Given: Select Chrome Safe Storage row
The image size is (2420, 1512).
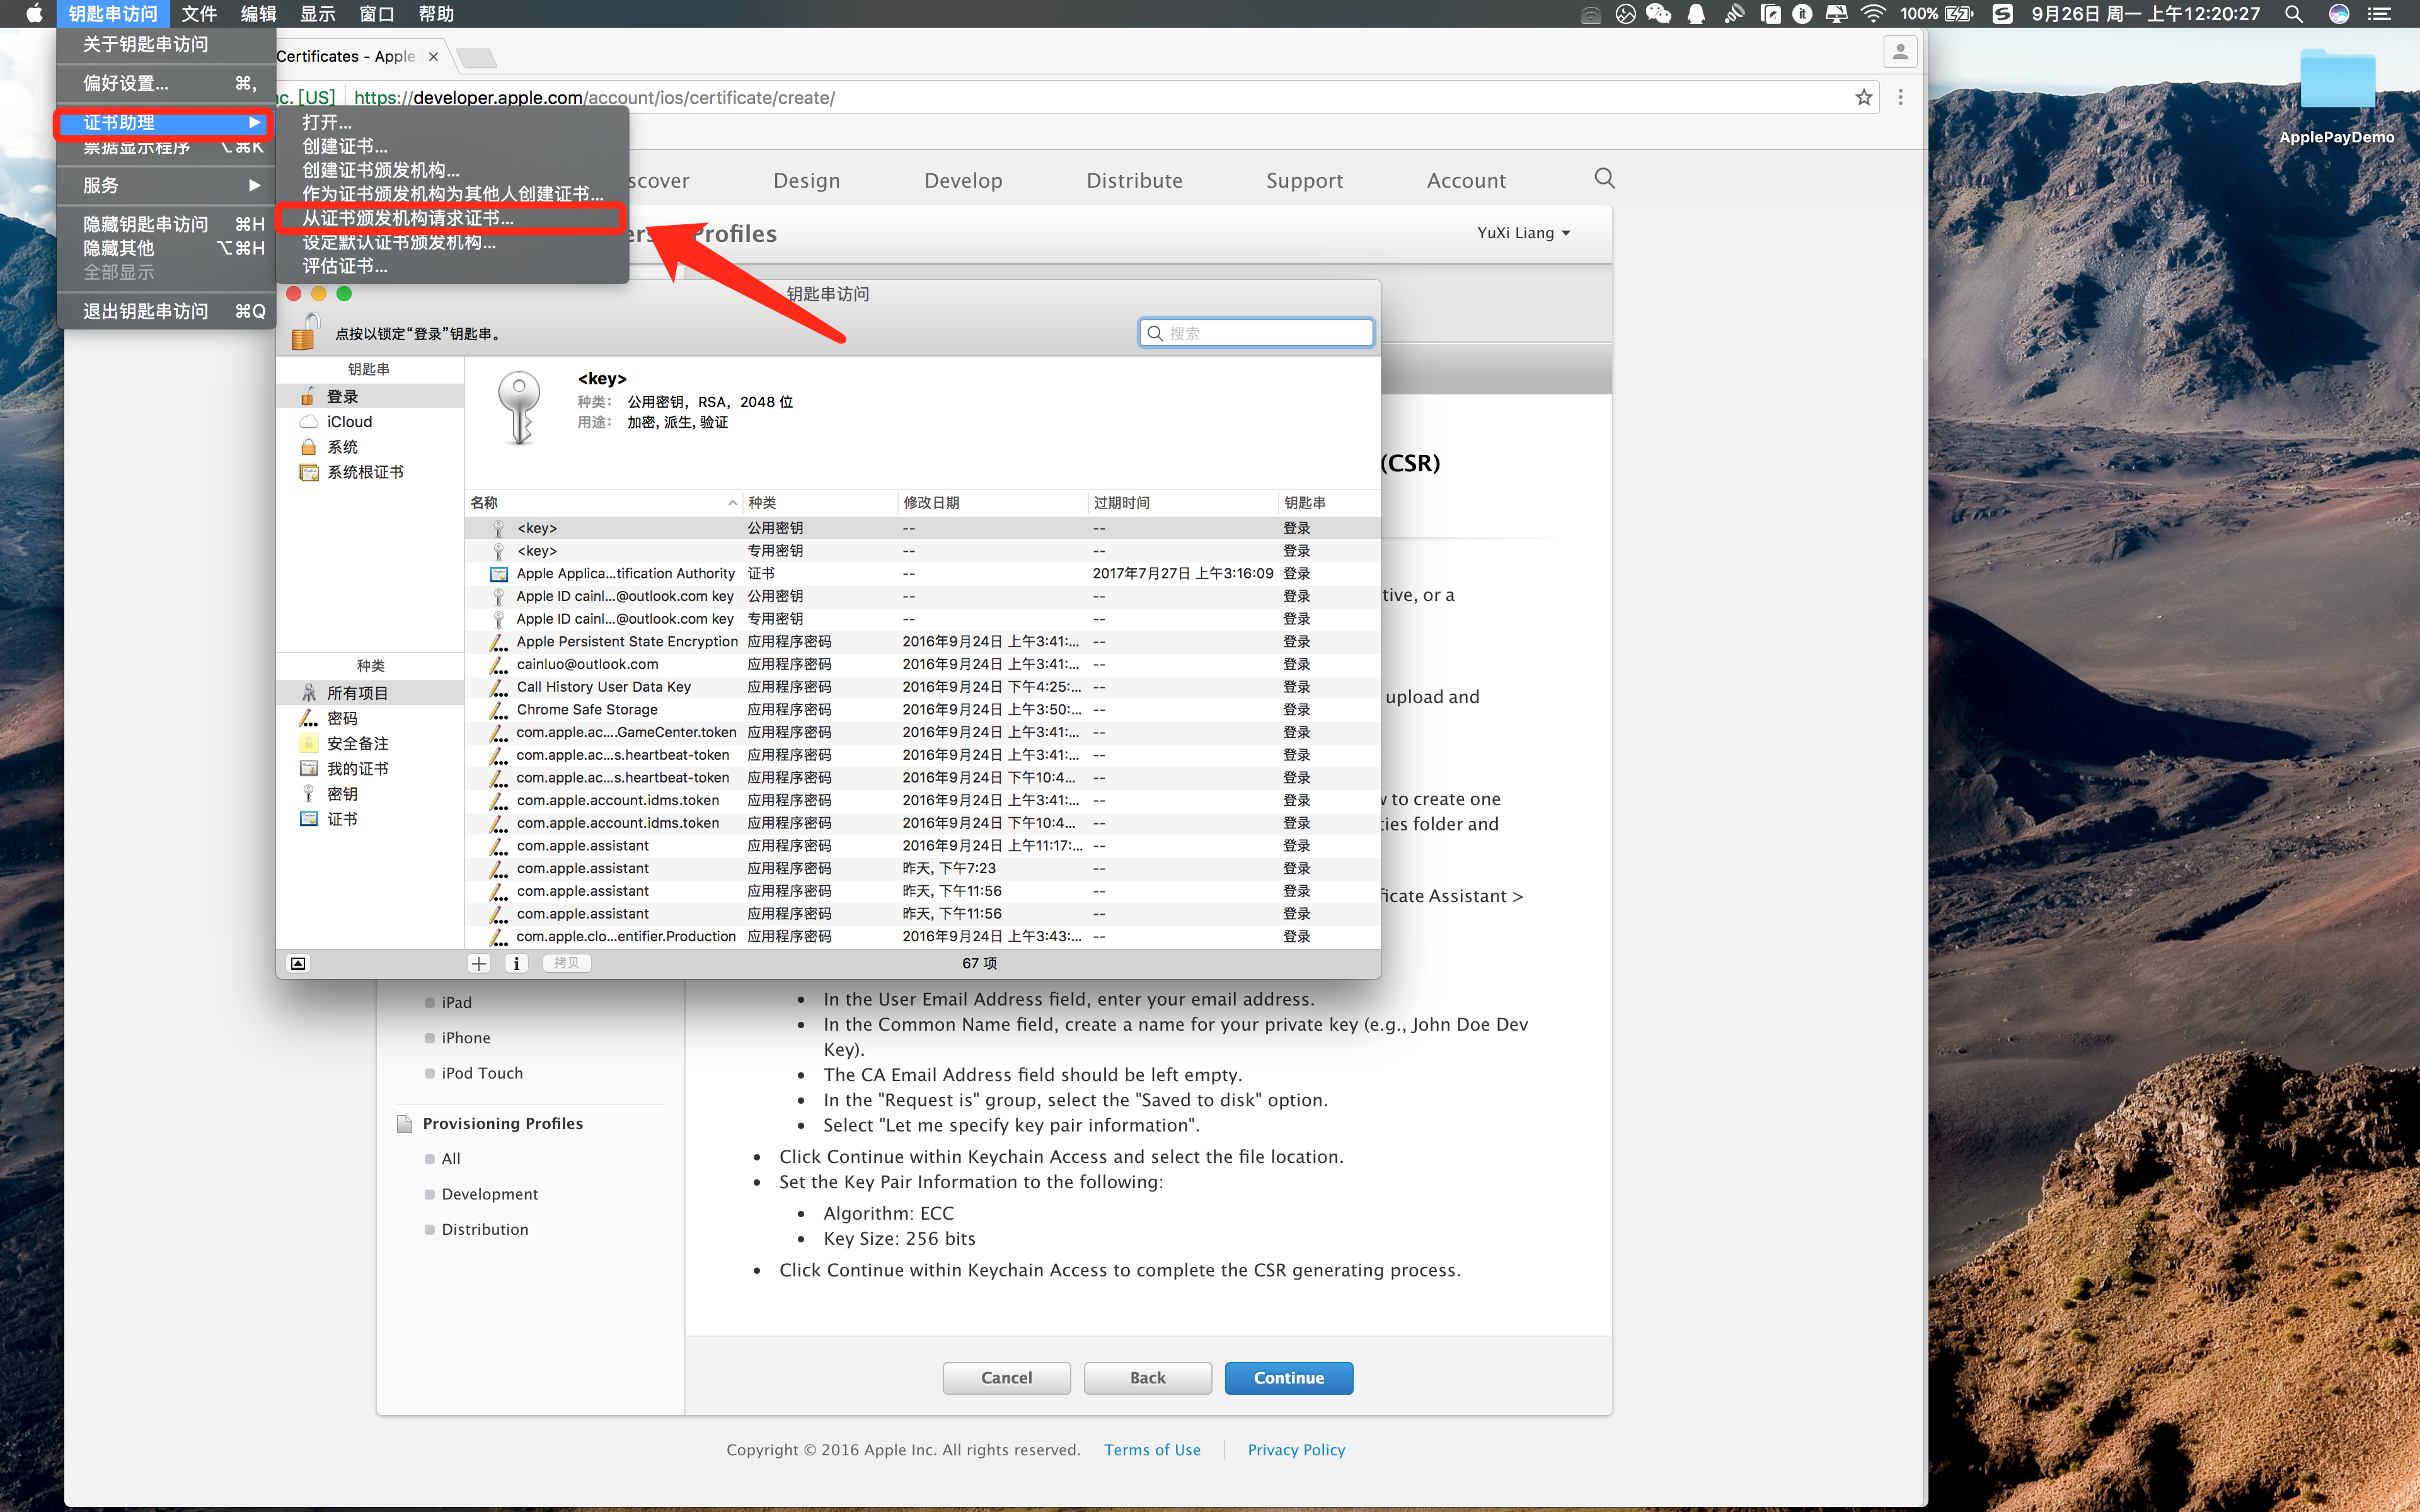Looking at the screenshot, I should tap(587, 710).
